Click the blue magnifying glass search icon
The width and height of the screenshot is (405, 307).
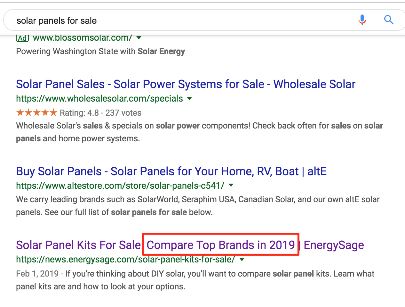coord(388,20)
